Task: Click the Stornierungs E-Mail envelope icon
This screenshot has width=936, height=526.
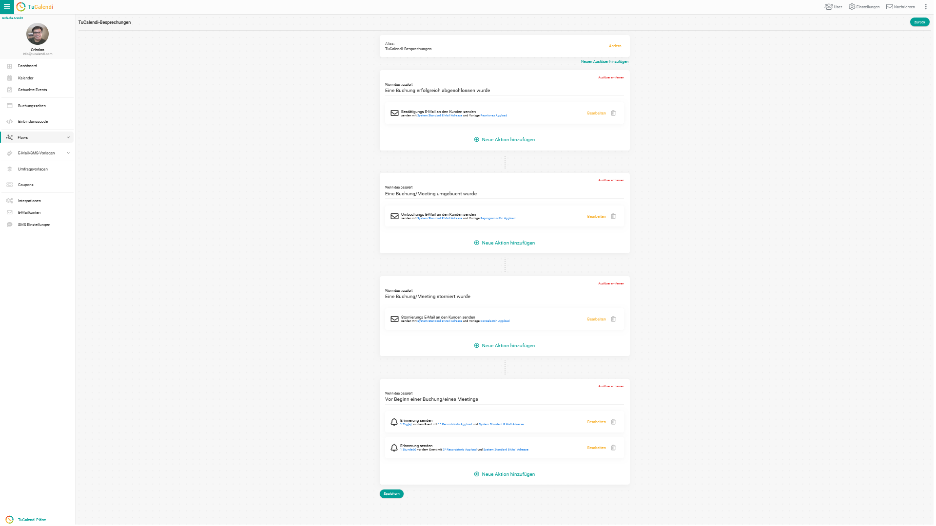Action: [x=394, y=319]
